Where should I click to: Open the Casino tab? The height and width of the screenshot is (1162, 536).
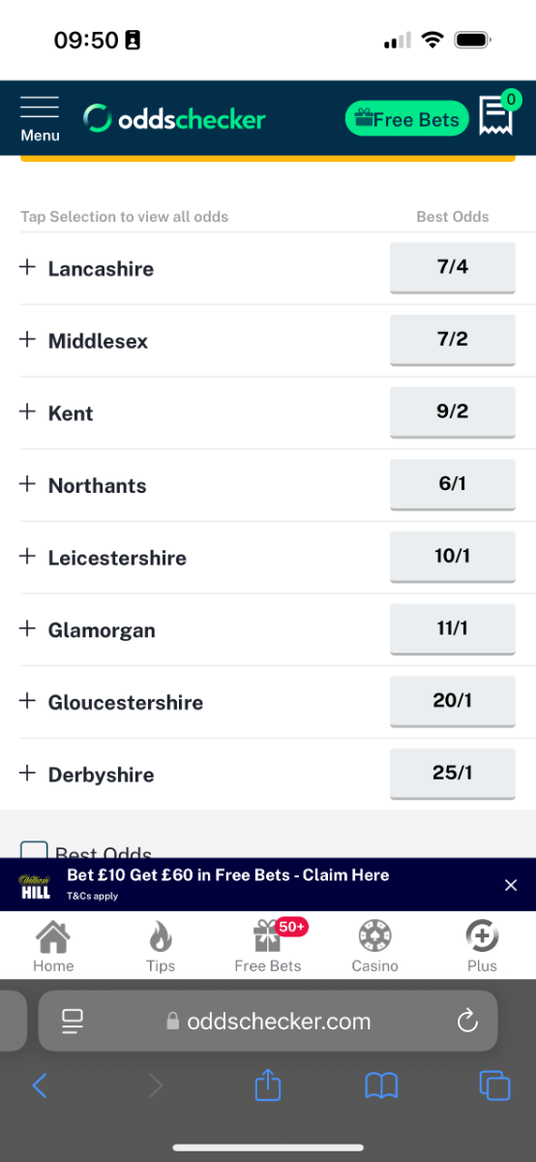(375, 947)
